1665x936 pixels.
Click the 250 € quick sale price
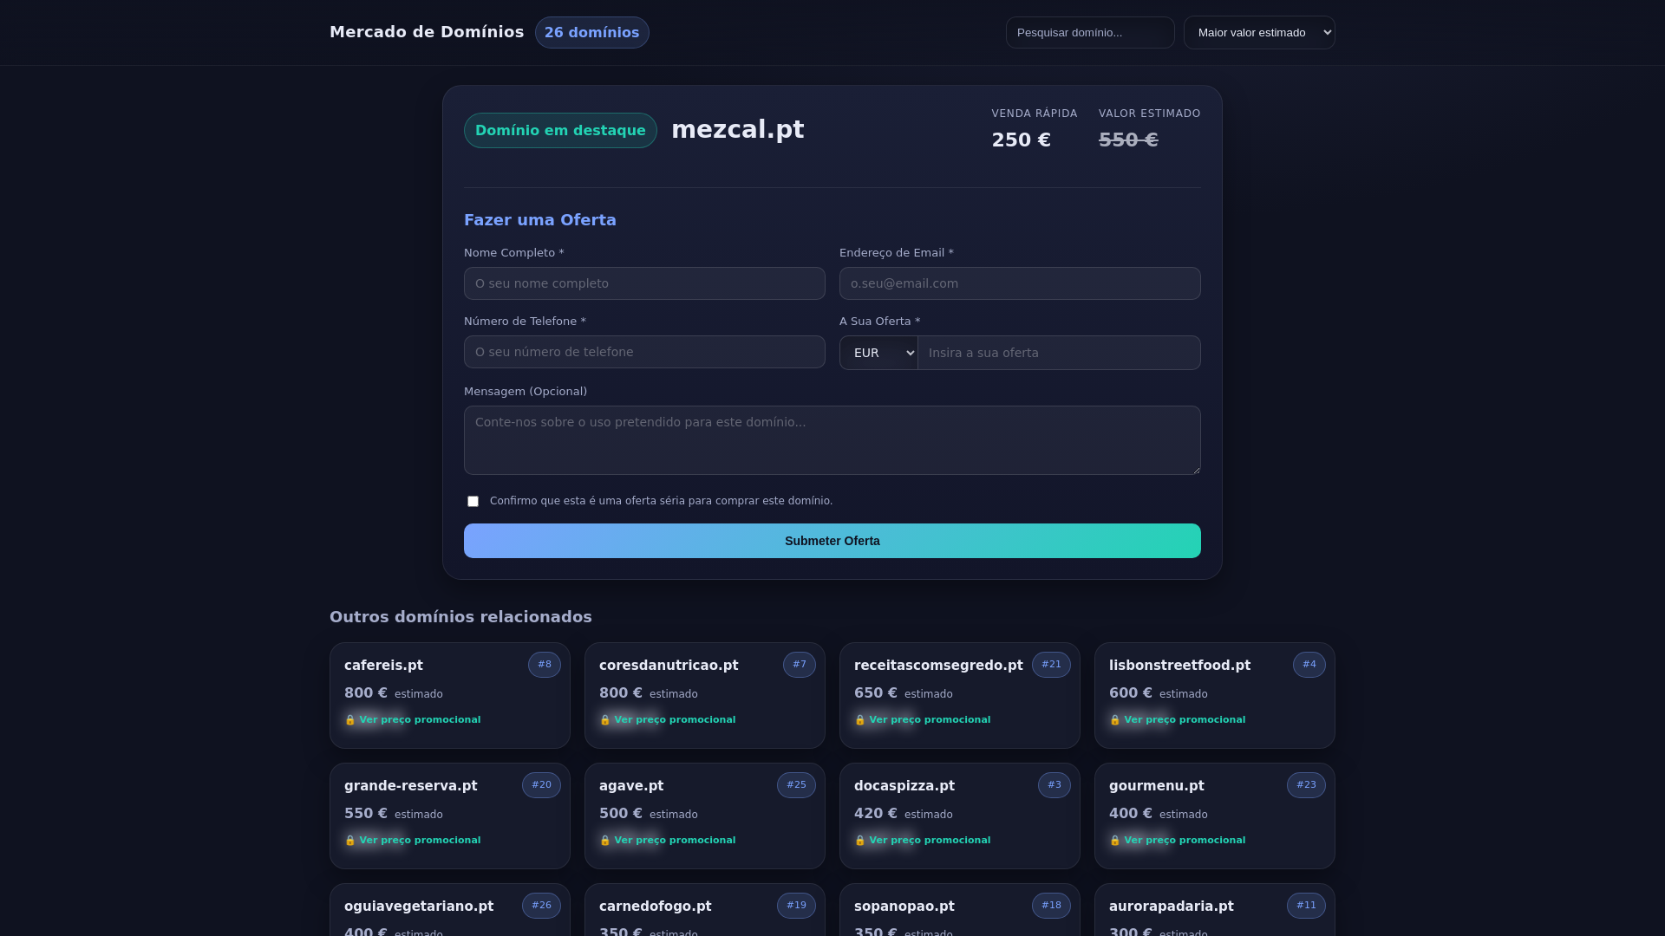click(1022, 140)
